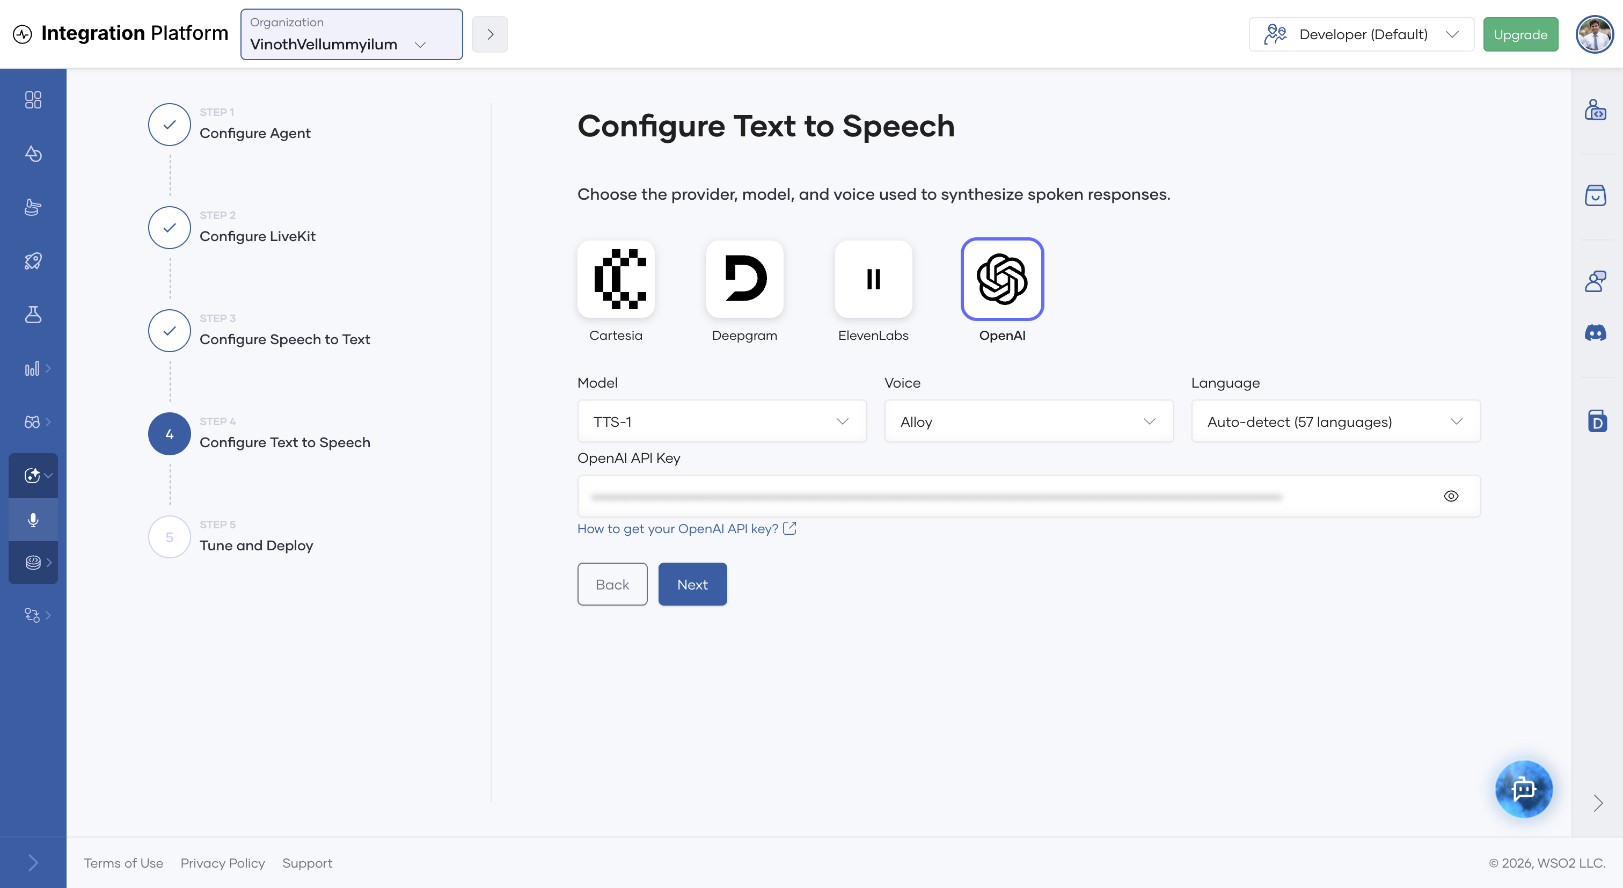
Task: Expand the binoculars observability sidebar item
Action: click(36, 421)
